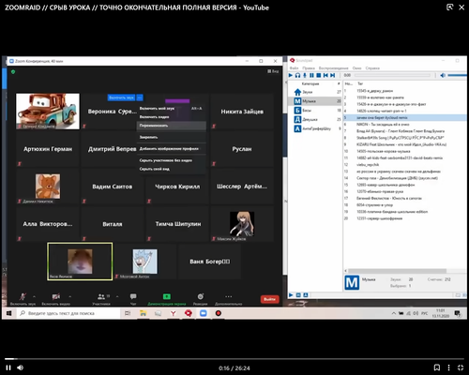Open Дополнительно more options in Zoom

(x=229, y=298)
